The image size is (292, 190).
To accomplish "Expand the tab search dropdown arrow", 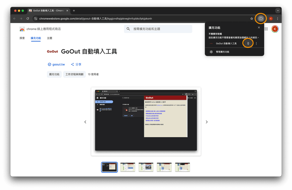I will [x=278, y=11].
